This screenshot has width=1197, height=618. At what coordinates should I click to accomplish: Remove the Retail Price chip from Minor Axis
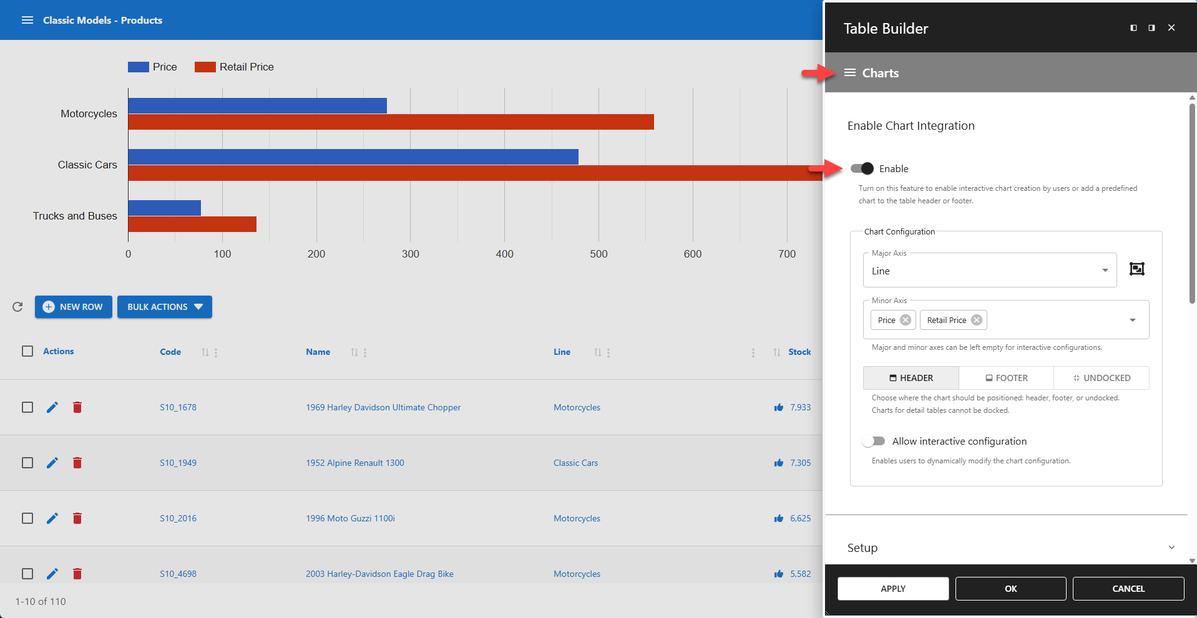pyautogui.click(x=977, y=320)
